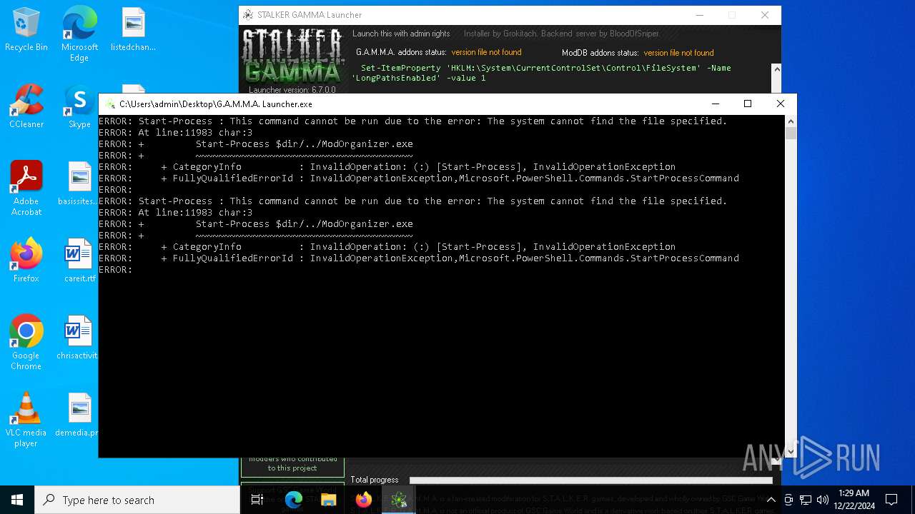Show hidden system tray icons
Screen dimensions: 915x514
[x=771, y=500]
